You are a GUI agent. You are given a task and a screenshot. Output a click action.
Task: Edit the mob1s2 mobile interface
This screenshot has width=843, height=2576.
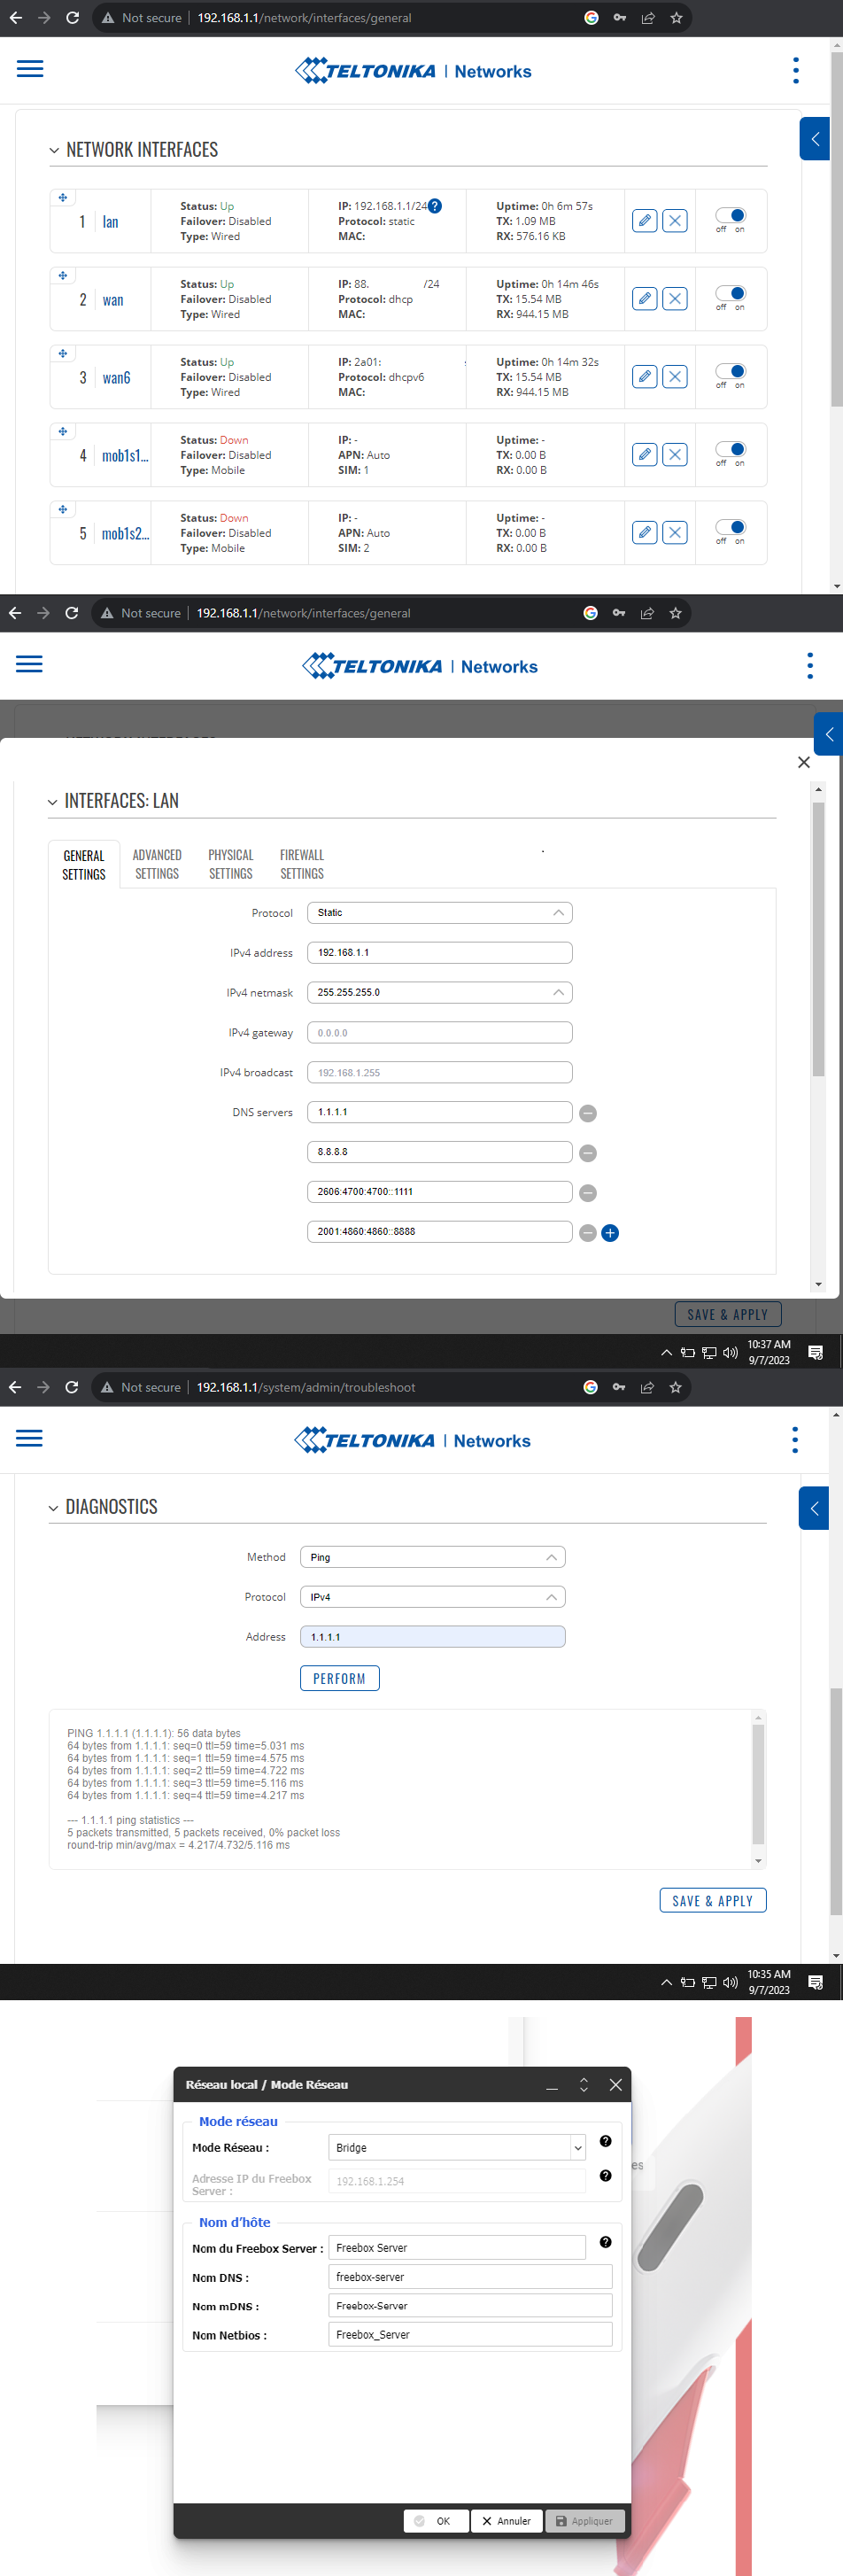tap(645, 533)
